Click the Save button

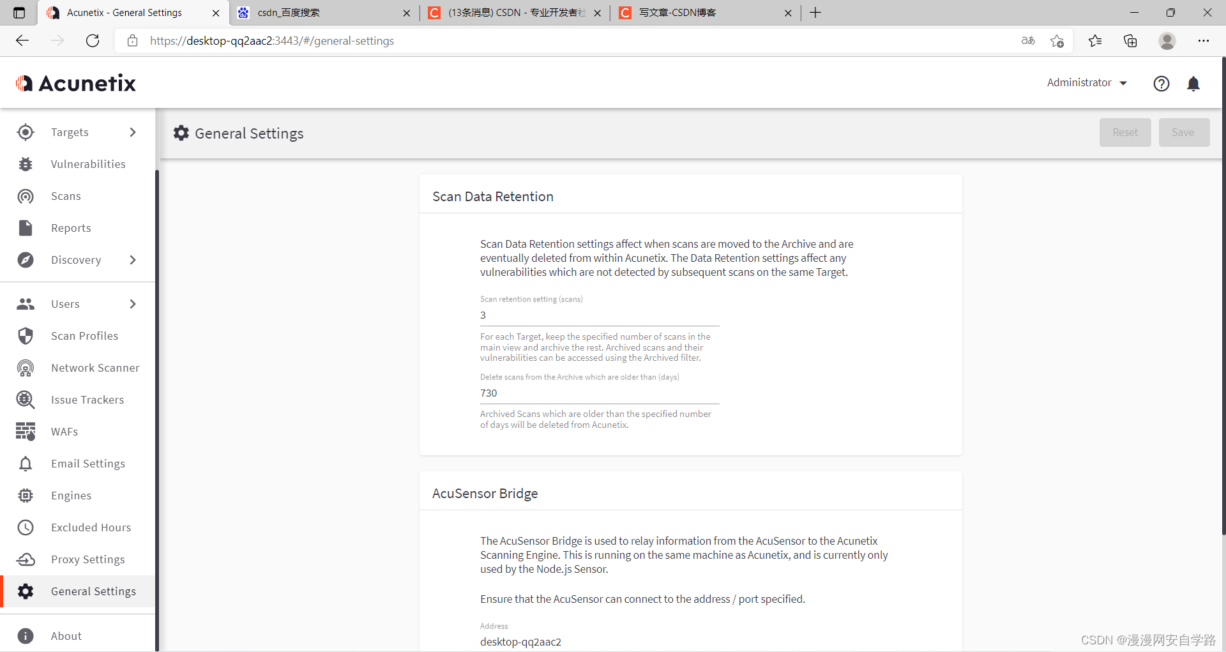pyautogui.click(x=1184, y=132)
